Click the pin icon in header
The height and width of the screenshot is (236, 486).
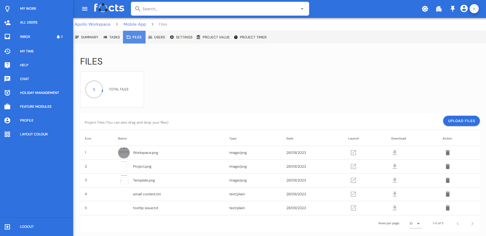(452, 9)
